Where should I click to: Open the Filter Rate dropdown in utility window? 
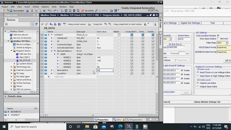227,43
